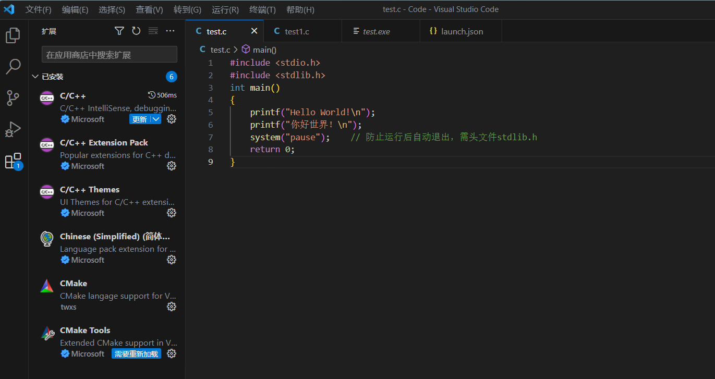Open the 终端(T) menu
Viewport: 715px width, 379px height.
pos(263,9)
